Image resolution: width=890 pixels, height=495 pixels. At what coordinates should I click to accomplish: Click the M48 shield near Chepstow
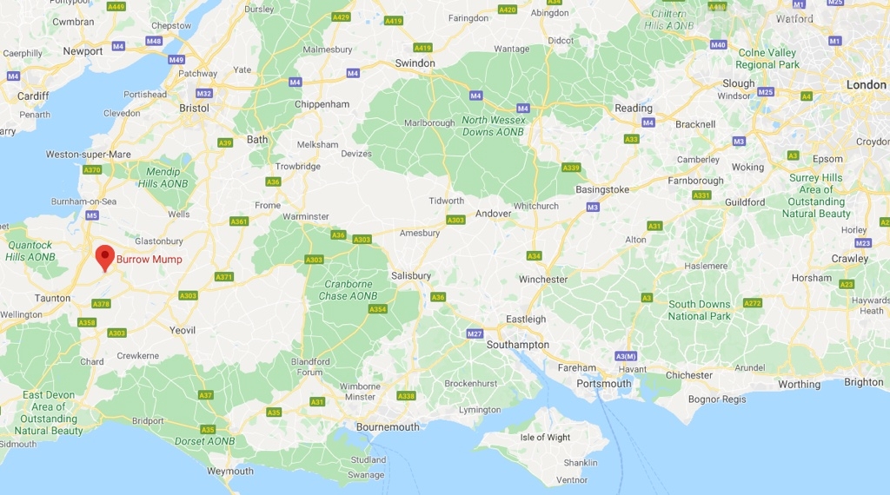point(154,41)
